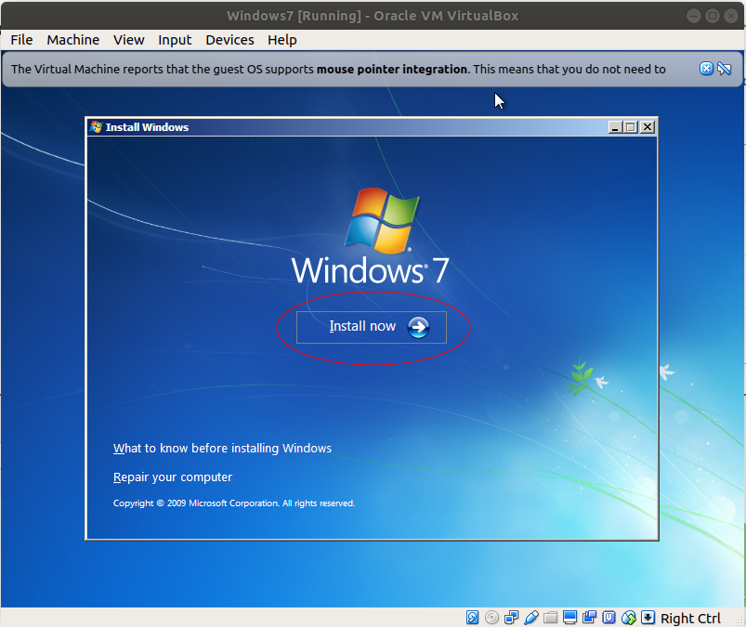Open the Machine menu
Screen dimensions: 746x627
pos(73,40)
